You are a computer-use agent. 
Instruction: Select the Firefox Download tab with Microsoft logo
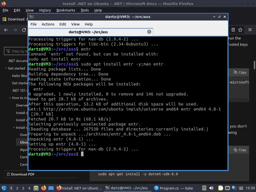click(x=14, y=19)
